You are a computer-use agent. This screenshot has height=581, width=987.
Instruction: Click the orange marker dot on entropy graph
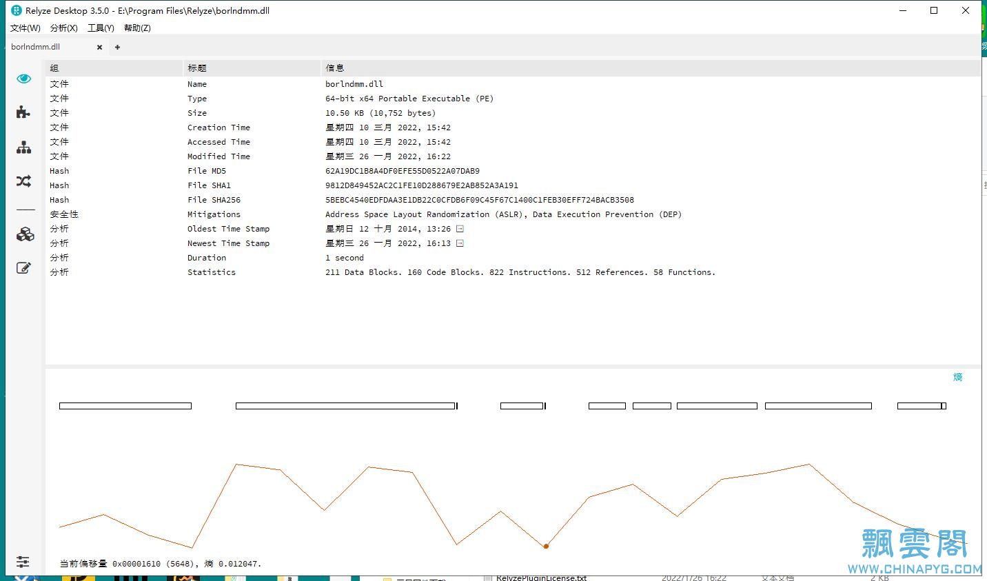click(x=546, y=547)
